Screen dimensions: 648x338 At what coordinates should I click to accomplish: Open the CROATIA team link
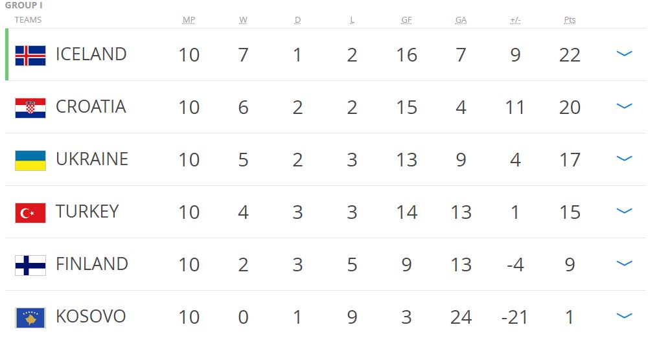(91, 107)
